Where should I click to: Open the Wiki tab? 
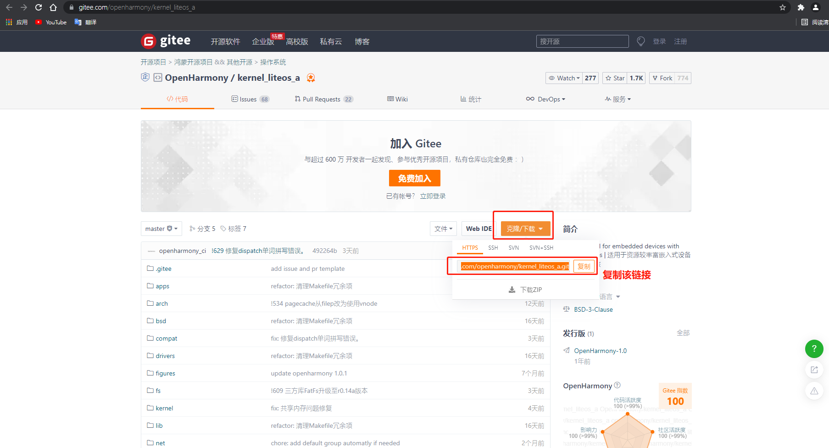click(397, 99)
